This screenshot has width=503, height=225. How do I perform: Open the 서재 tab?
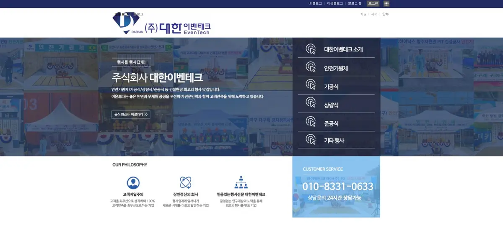tap(374, 14)
